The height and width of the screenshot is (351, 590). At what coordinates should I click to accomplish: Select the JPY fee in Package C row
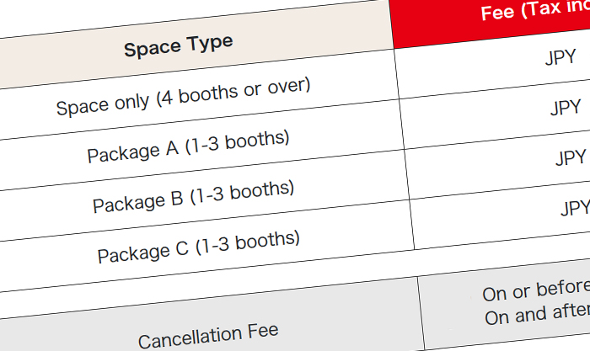click(576, 208)
